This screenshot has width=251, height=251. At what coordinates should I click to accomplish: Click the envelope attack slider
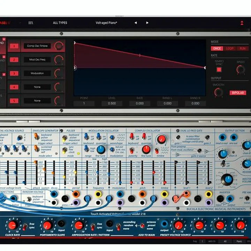tap(36, 173)
